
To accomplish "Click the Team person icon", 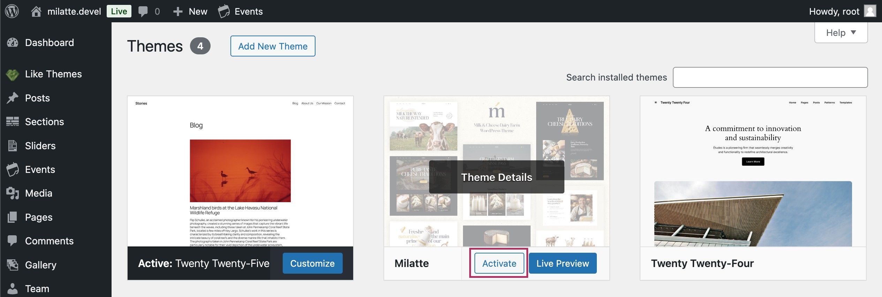I will coord(13,289).
